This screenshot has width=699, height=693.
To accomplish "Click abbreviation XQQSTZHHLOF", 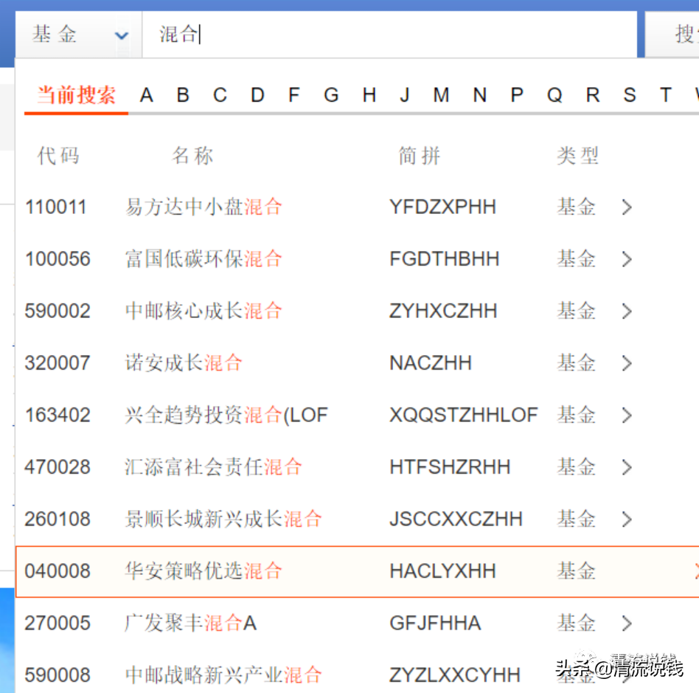I will pyautogui.click(x=464, y=415).
